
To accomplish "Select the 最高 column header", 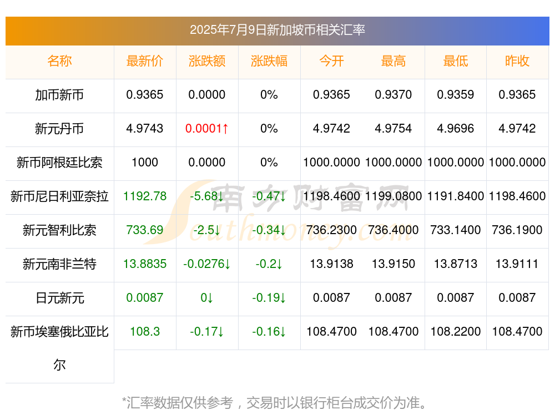I will tap(393, 61).
